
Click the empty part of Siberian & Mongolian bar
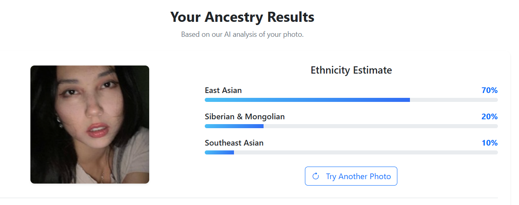(380, 126)
